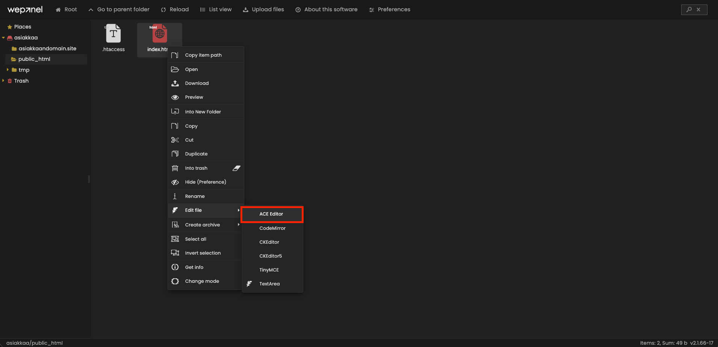This screenshot has width=718, height=347.
Task: Click the Open folder icon in context menu
Action: (x=175, y=69)
